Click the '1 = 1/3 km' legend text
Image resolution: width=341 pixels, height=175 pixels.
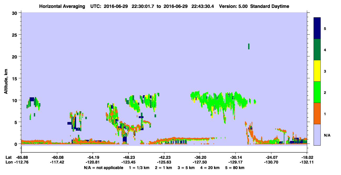[x=139, y=168]
